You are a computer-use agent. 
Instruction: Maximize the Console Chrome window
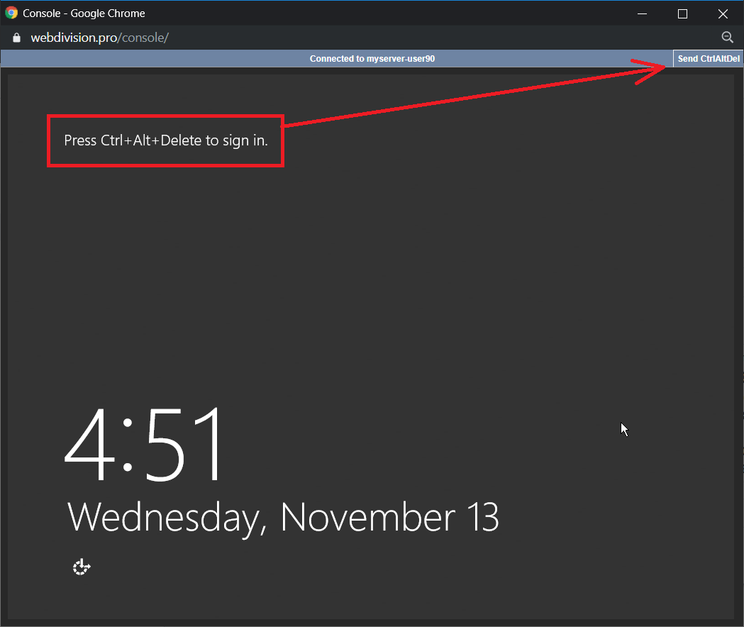tap(682, 13)
